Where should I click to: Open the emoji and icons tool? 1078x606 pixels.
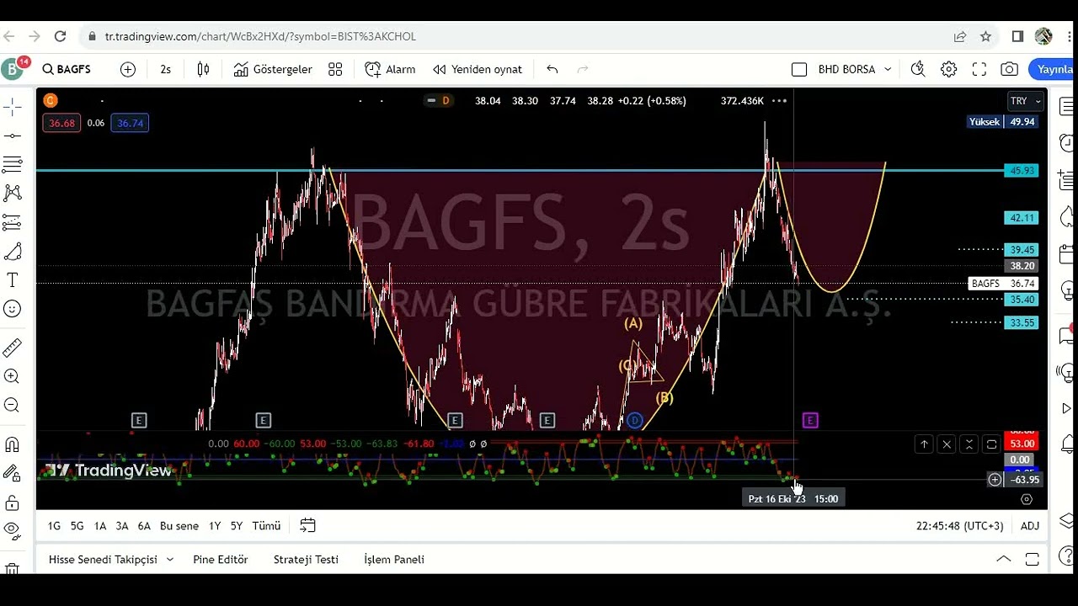[12, 309]
